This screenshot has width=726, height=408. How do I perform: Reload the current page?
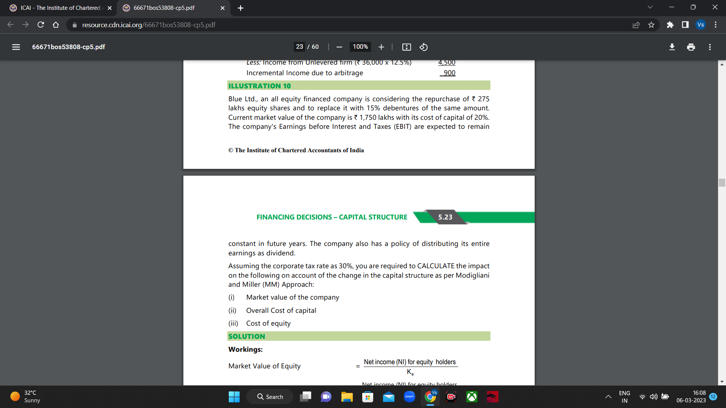pos(41,25)
